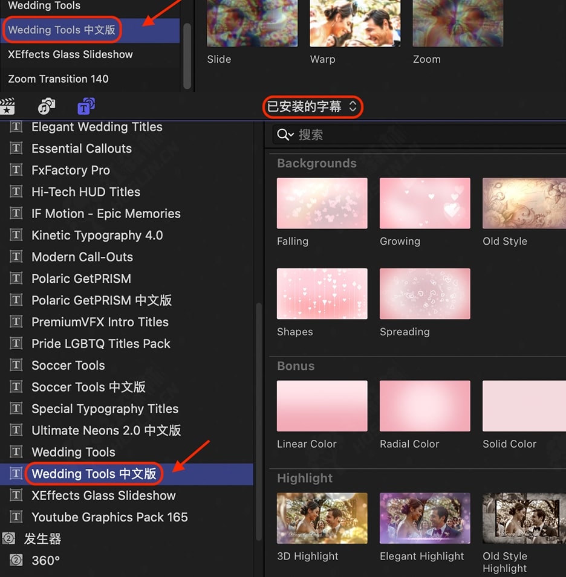
Task: Click the title icon beside Soccer Tools 中文版
Action: (16, 387)
